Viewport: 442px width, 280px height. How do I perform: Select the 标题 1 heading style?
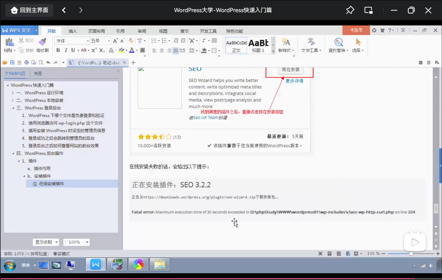259,45
